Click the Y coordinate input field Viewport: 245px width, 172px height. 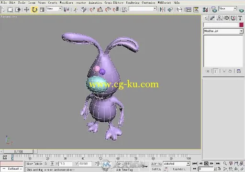pyautogui.click(x=85, y=163)
